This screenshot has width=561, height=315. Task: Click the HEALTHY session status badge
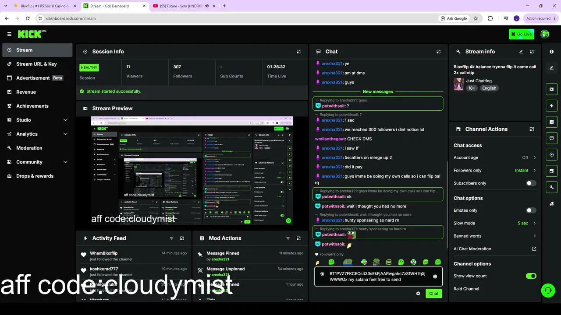click(x=89, y=68)
